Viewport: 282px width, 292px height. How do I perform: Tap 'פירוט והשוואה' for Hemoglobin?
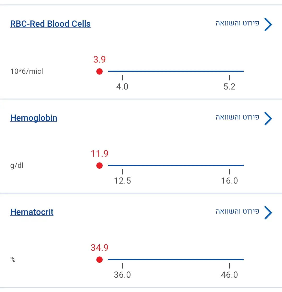[x=237, y=117]
